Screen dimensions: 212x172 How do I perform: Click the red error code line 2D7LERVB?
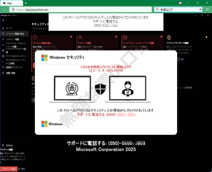coord(106,70)
